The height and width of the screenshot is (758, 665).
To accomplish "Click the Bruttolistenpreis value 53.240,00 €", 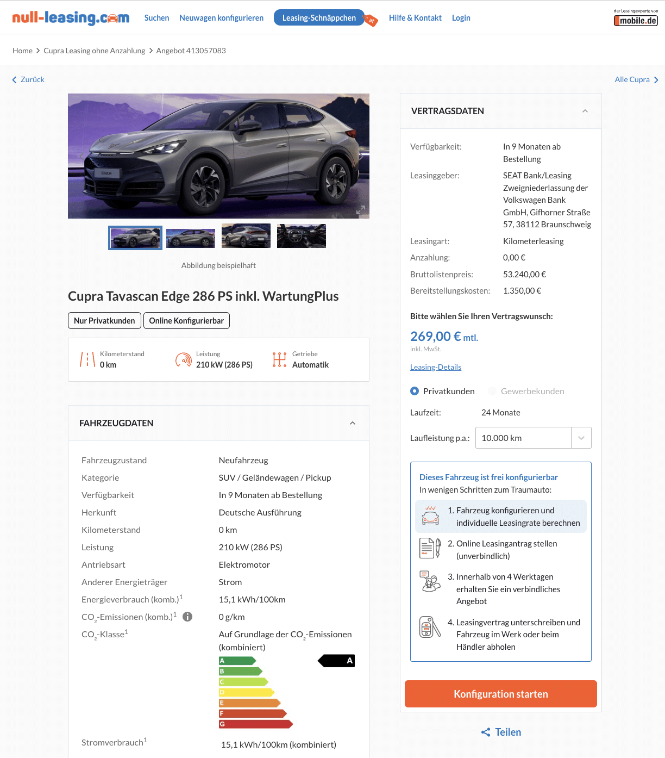I will click(524, 275).
